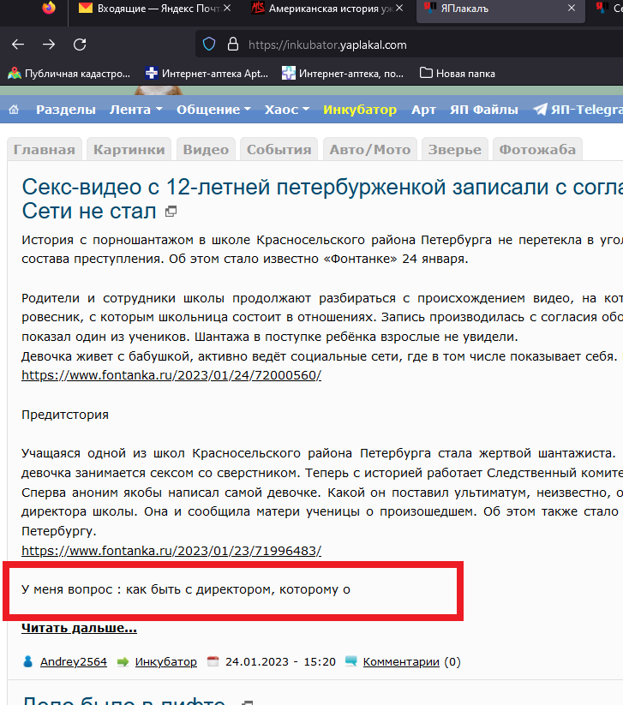Click the blue user icon before Andrey2564
The width and height of the screenshot is (623, 705).
tap(28, 661)
